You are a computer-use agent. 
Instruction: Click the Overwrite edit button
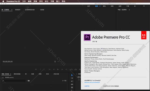point(76,69)
